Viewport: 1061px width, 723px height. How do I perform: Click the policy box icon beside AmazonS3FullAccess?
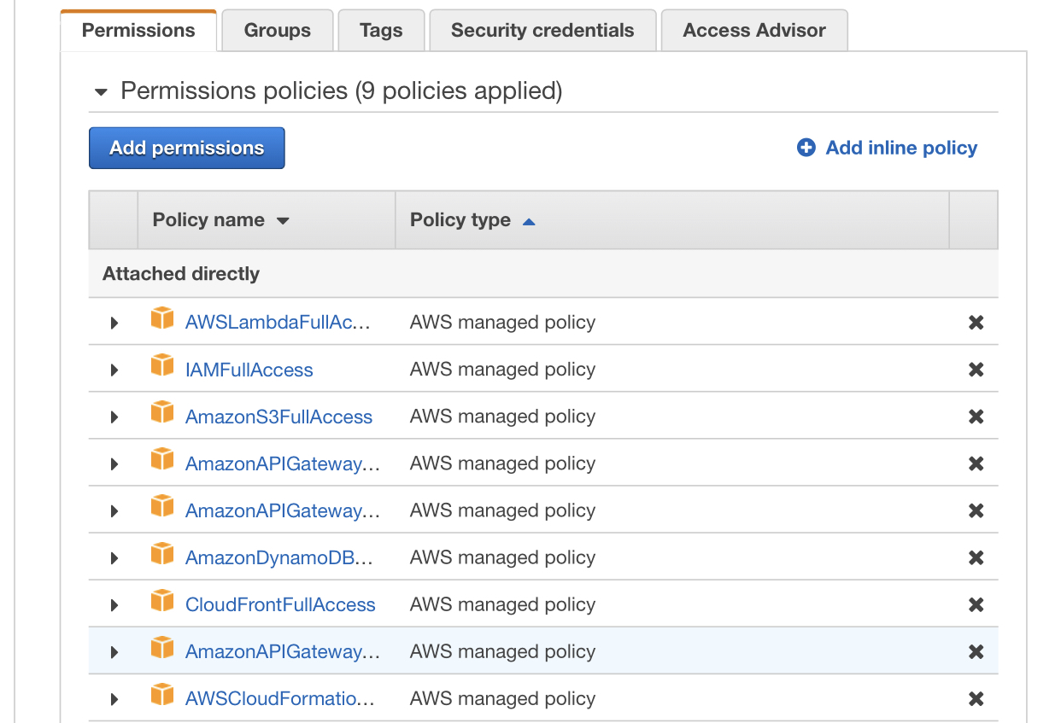click(x=162, y=412)
